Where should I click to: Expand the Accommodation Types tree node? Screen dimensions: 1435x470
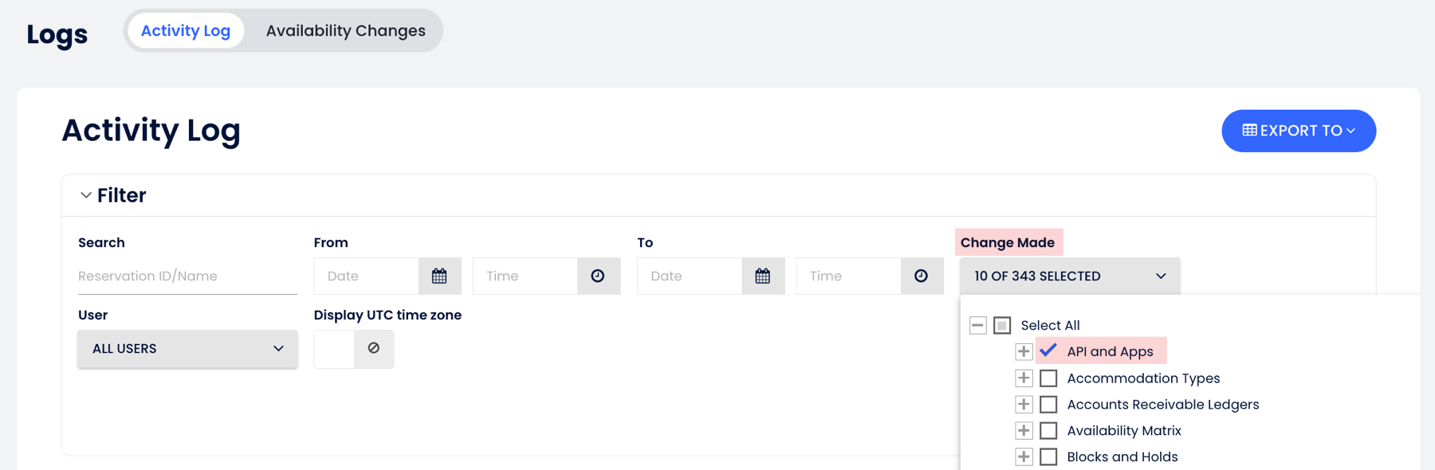click(1024, 378)
